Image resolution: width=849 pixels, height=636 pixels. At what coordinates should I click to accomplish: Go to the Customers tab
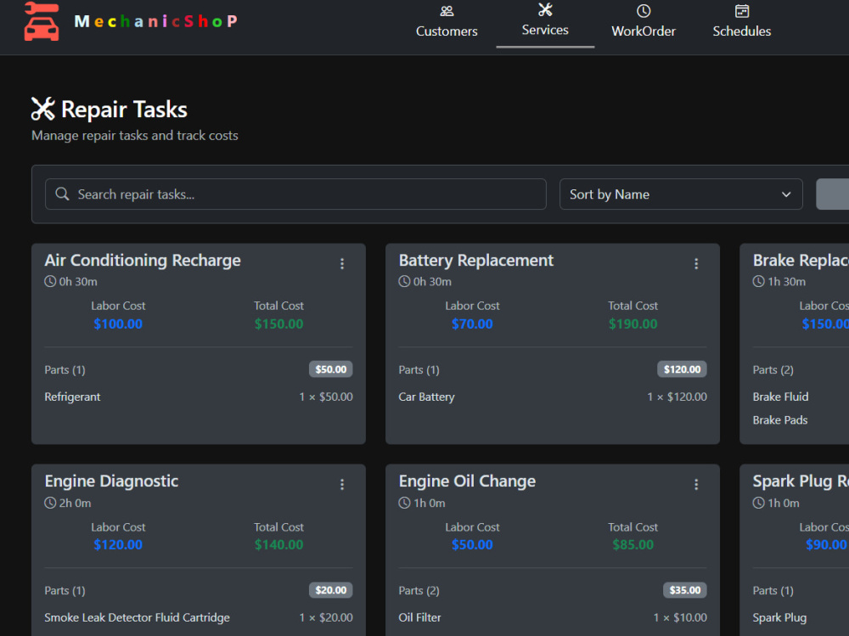pos(447,23)
